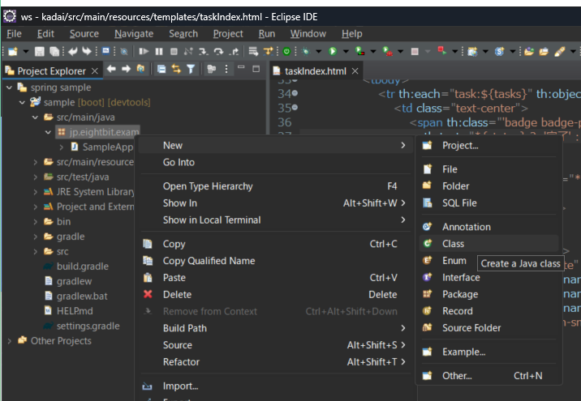Image resolution: width=581 pixels, height=401 pixels.
Task: Click the Save icon in toolbar
Action: point(39,51)
